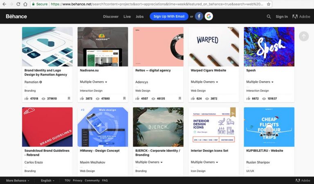This screenshot has height=184, width=314.
Task: Open the Discover menu item
Action: coord(111,17)
